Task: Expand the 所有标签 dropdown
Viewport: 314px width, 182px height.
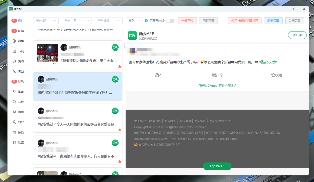Action: coord(109,21)
